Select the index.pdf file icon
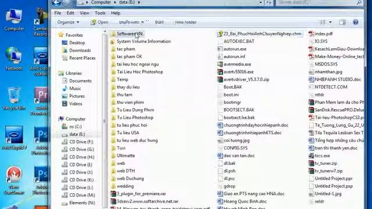 point(311,34)
